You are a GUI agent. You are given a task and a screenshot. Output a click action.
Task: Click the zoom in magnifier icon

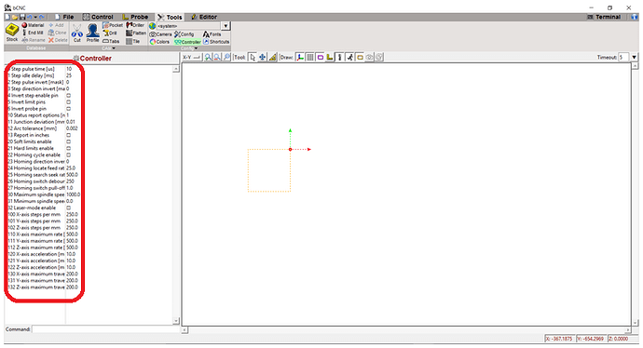209,58
